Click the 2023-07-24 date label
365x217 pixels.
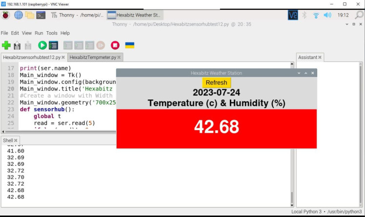coord(217,93)
